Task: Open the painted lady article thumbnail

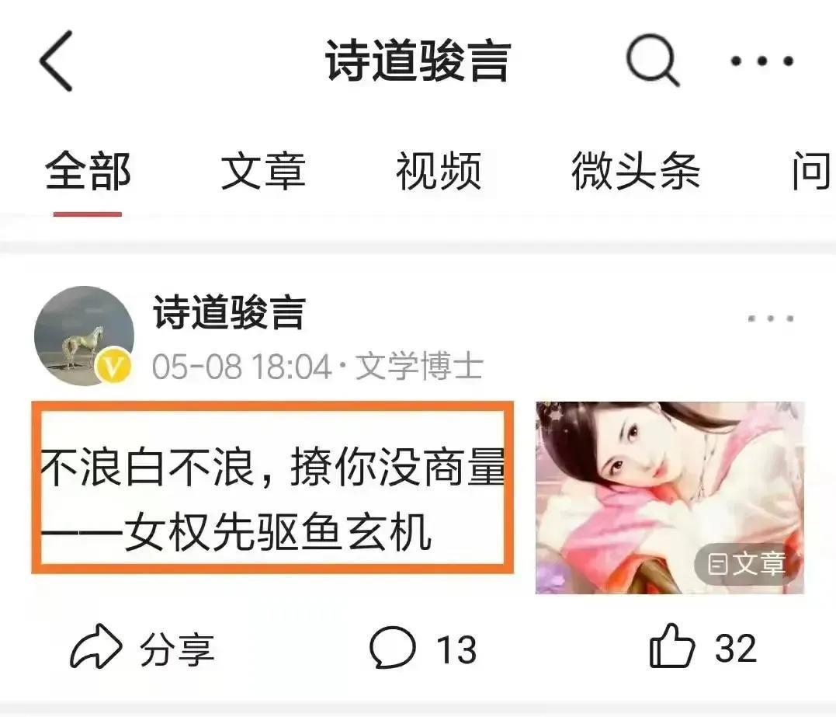Action: coord(670,497)
